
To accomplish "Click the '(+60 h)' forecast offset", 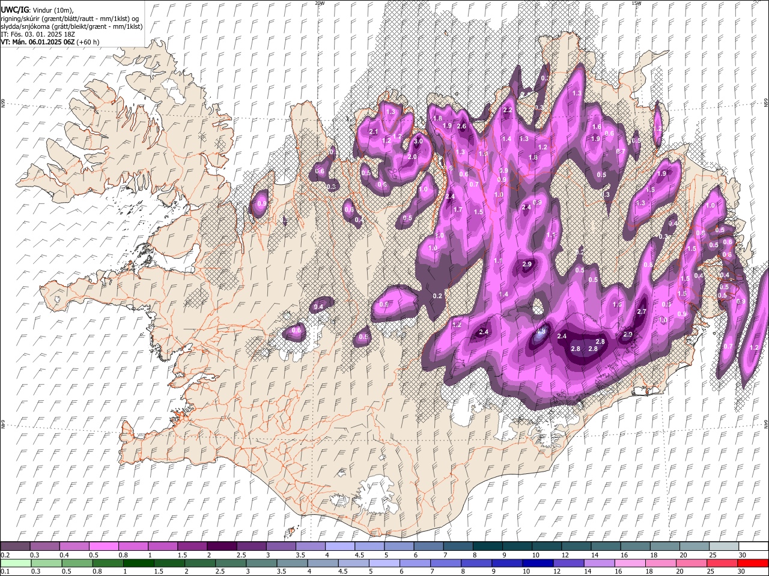I will pos(88,42).
